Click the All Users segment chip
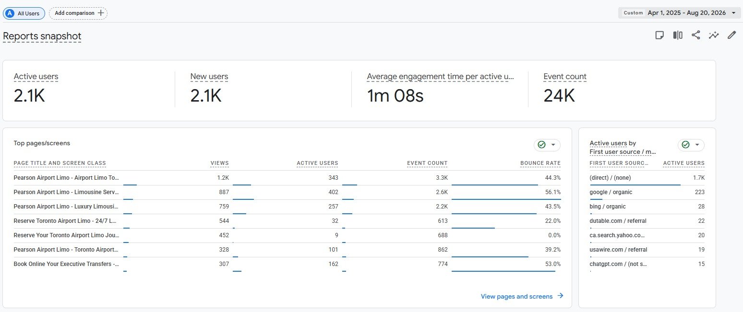The height and width of the screenshot is (312, 743). pos(24,13)
